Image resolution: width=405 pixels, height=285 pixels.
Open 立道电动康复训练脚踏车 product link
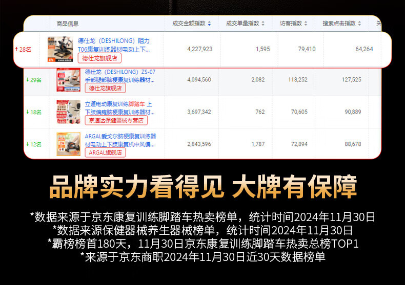119,107
